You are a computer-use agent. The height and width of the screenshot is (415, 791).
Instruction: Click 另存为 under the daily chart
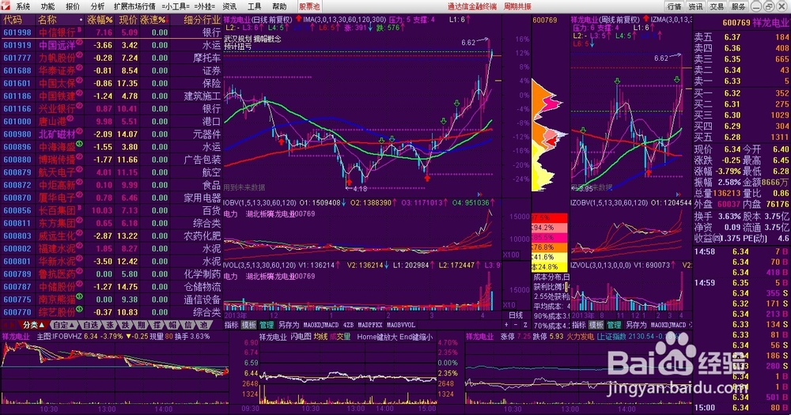click(289, 325)
